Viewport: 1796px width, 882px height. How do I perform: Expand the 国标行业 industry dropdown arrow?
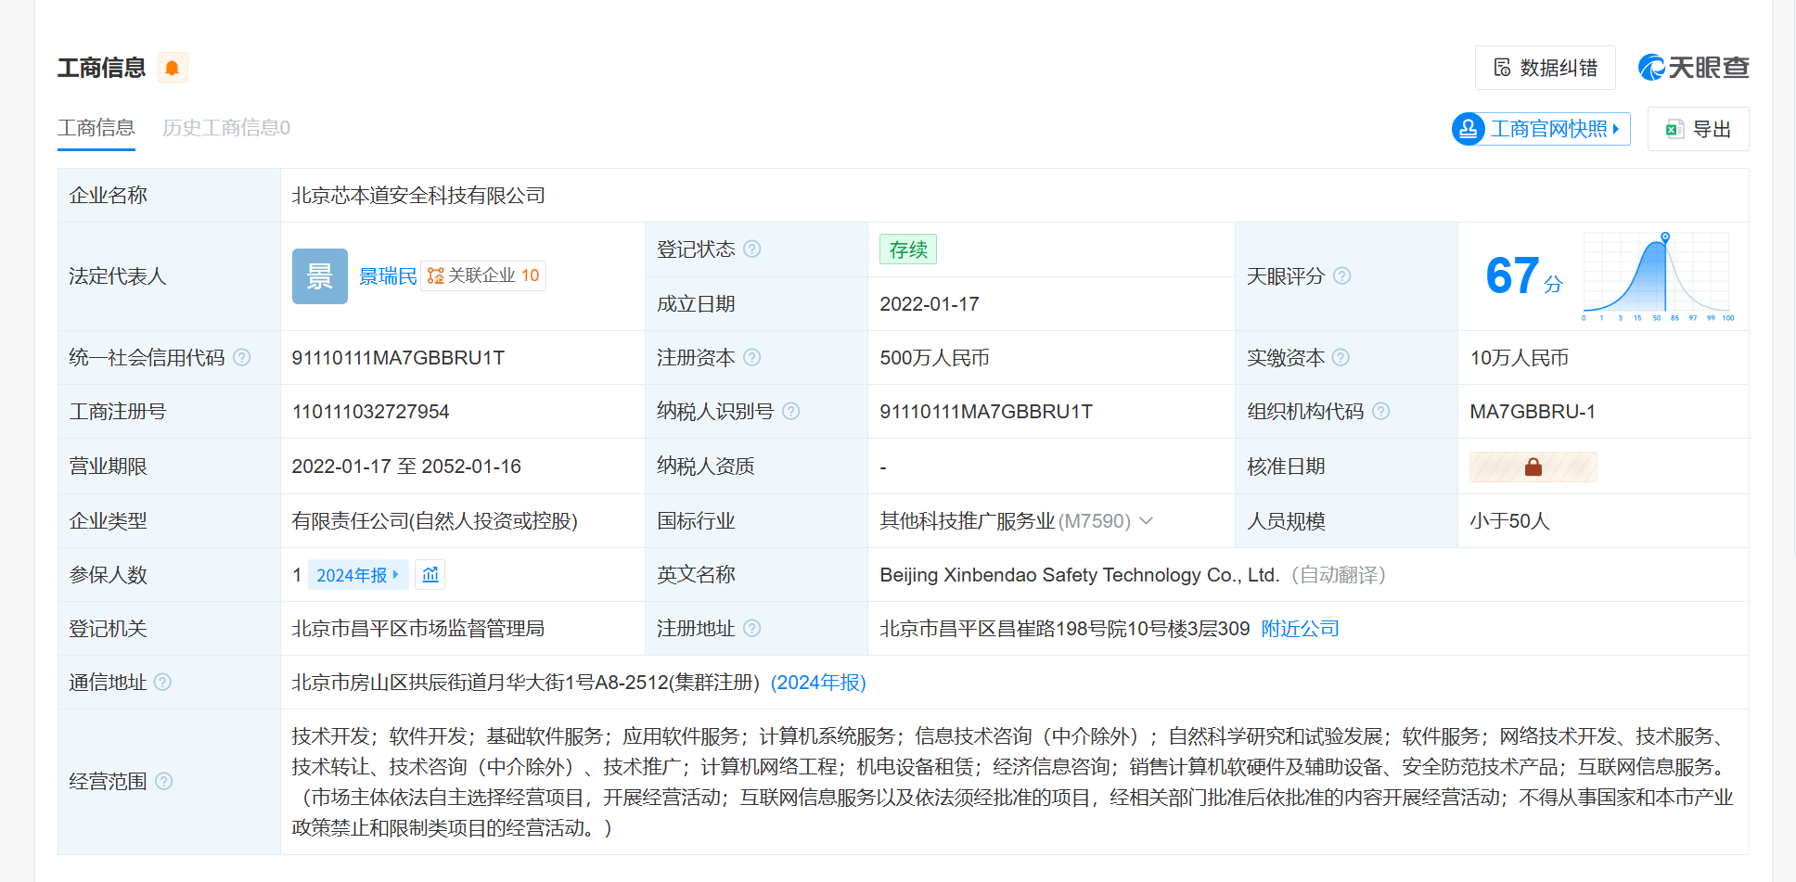click(1147, 520)
